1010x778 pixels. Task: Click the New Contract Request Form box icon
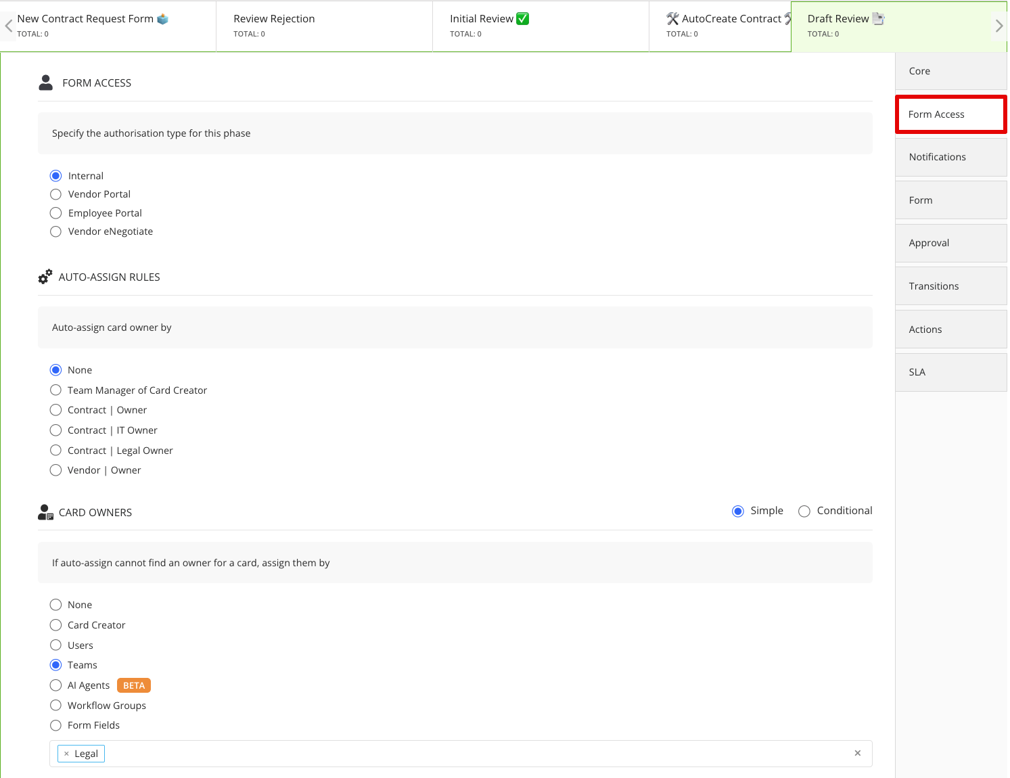click(x=162, y=19)
